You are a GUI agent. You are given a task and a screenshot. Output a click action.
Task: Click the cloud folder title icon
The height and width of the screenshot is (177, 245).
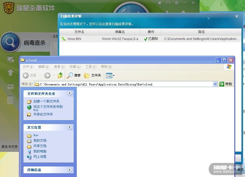pyautogui.click(x=23, y=60)
